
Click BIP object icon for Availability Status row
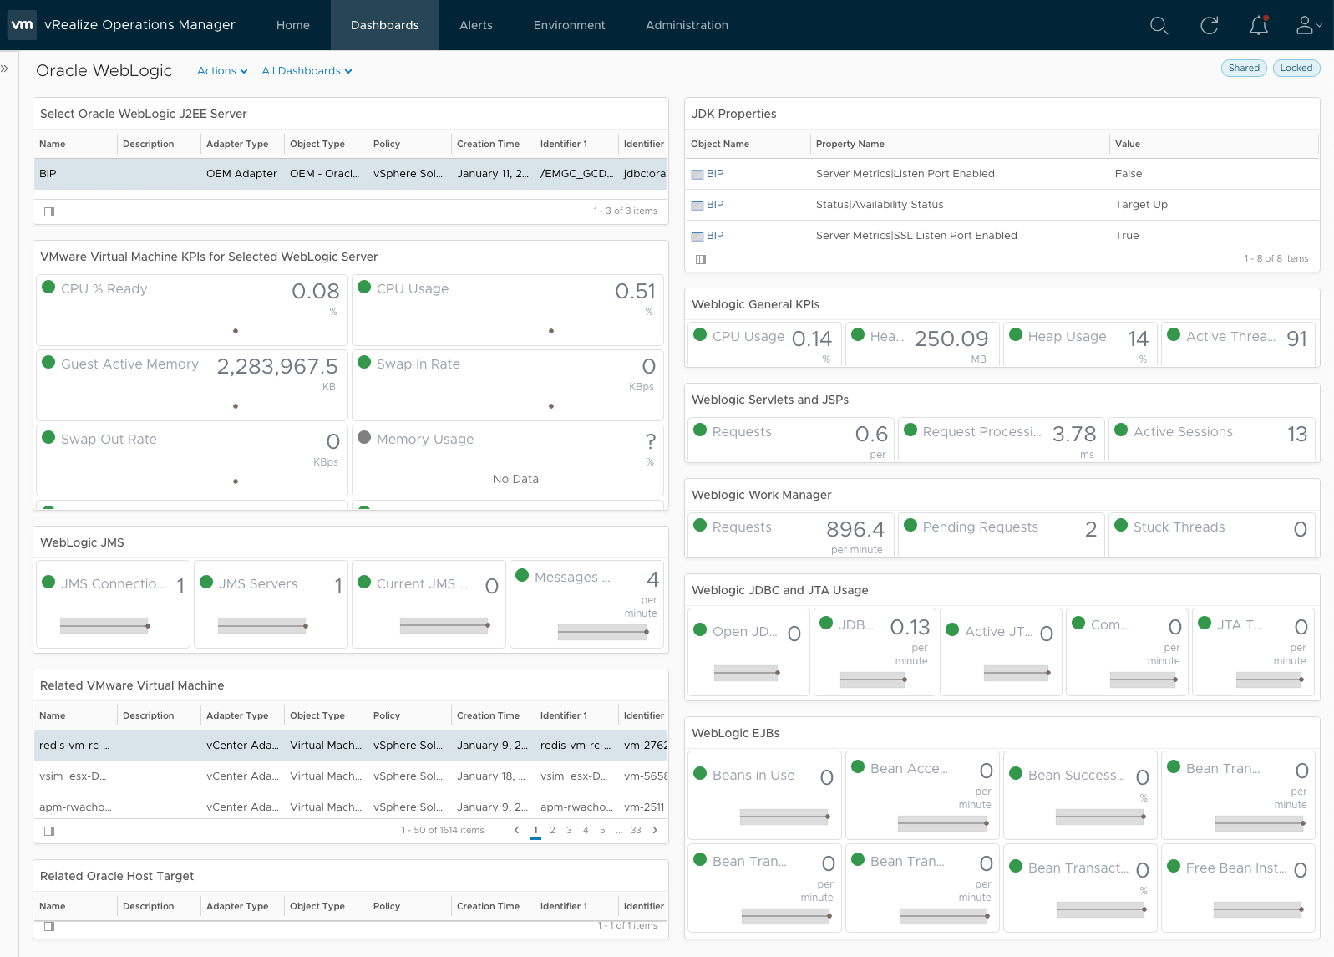pyautogui.click(x=697, y=206)
